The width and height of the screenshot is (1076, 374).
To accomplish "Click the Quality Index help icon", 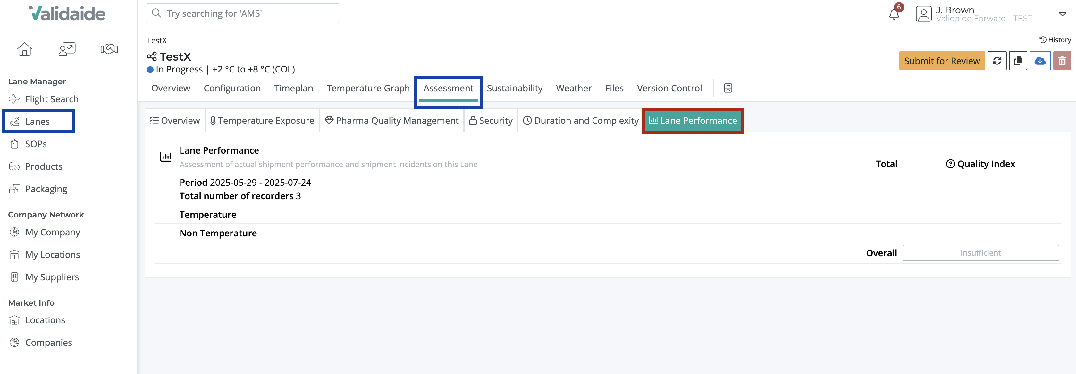I will (950, 164).
